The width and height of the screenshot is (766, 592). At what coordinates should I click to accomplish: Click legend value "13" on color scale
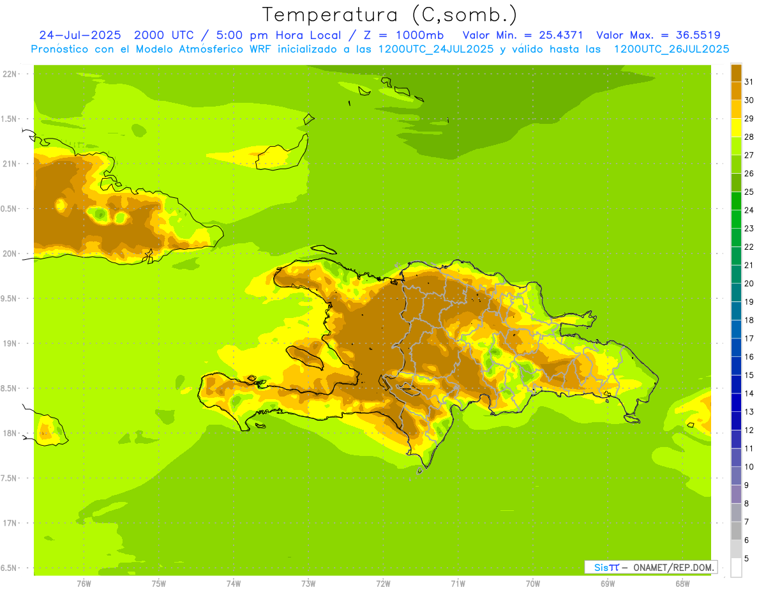pyautogui.click(x=749, y=412)
